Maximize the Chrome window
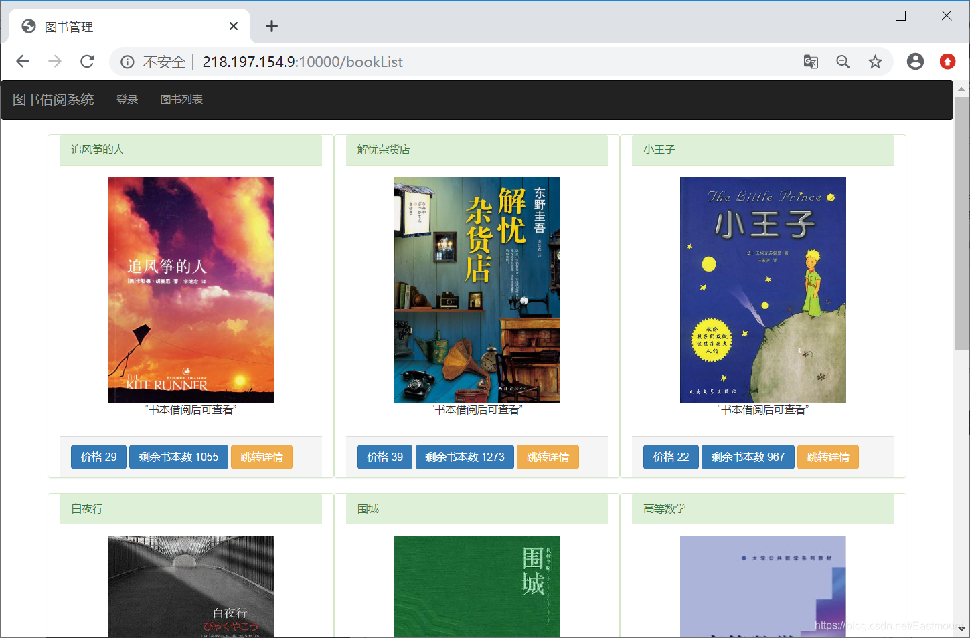This screenshot has width=970, height=638. click(x=900, y=15)
